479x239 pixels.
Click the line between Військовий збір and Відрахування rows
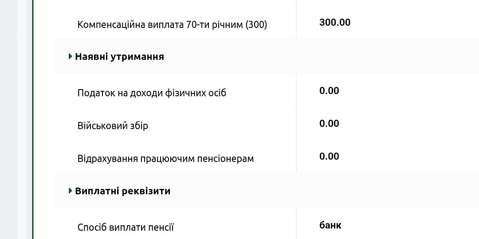pos(177,140)
